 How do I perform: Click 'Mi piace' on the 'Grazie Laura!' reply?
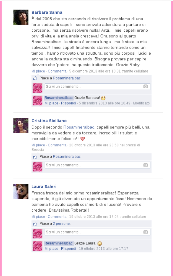[51, 249]
